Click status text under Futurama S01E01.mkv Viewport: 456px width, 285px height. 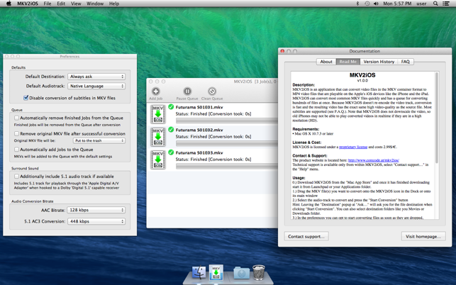click(x=213, y=113)
